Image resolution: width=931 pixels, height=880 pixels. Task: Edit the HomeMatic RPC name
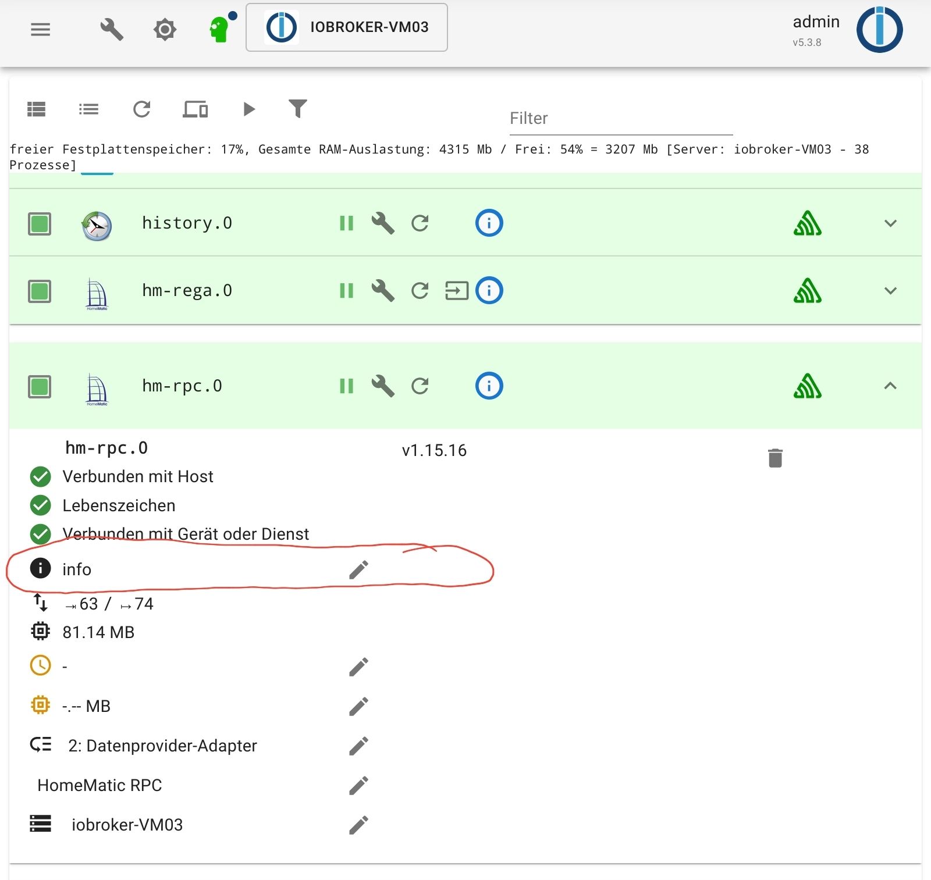click(x=358, y=786)
